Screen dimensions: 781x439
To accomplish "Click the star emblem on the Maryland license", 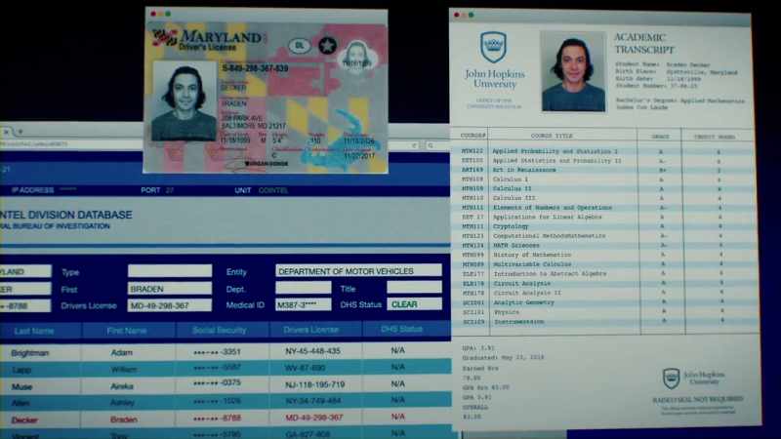I will [327, 46].
